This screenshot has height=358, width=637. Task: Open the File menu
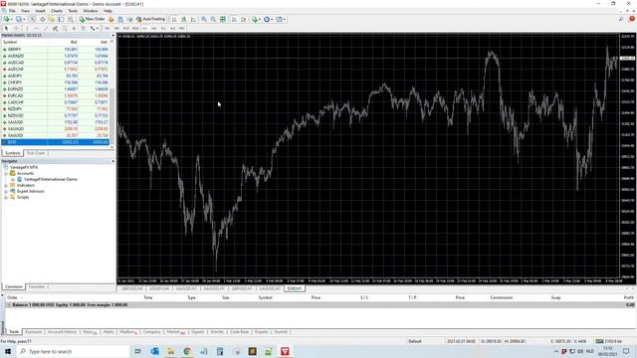pyautogui.click(x=12, y=11)
